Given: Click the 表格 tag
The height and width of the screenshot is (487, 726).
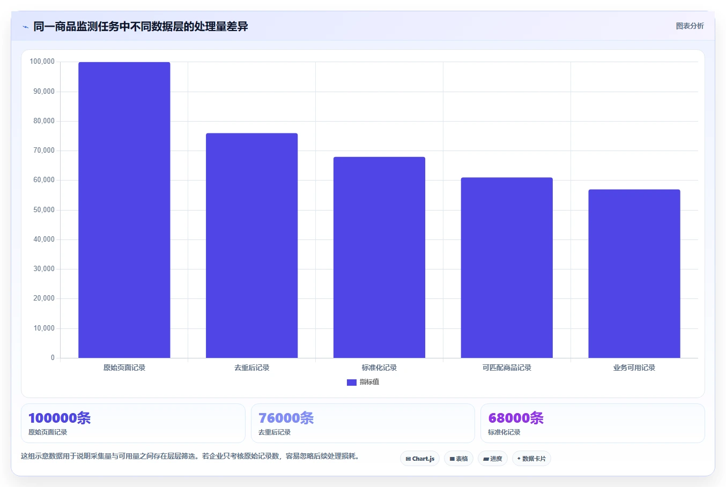Looking at the screenshot, I should [x=458, y=459].
